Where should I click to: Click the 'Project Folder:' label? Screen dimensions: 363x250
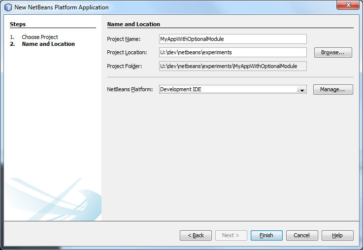pyautogui.click(x=124, y=66)
